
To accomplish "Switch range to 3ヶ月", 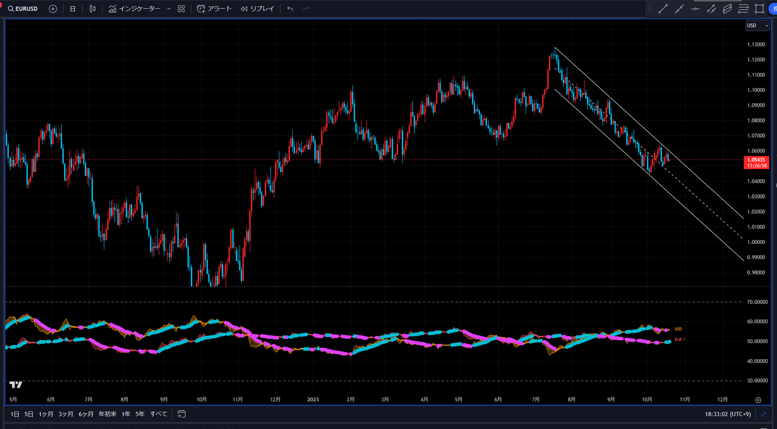I will (66, 414).
